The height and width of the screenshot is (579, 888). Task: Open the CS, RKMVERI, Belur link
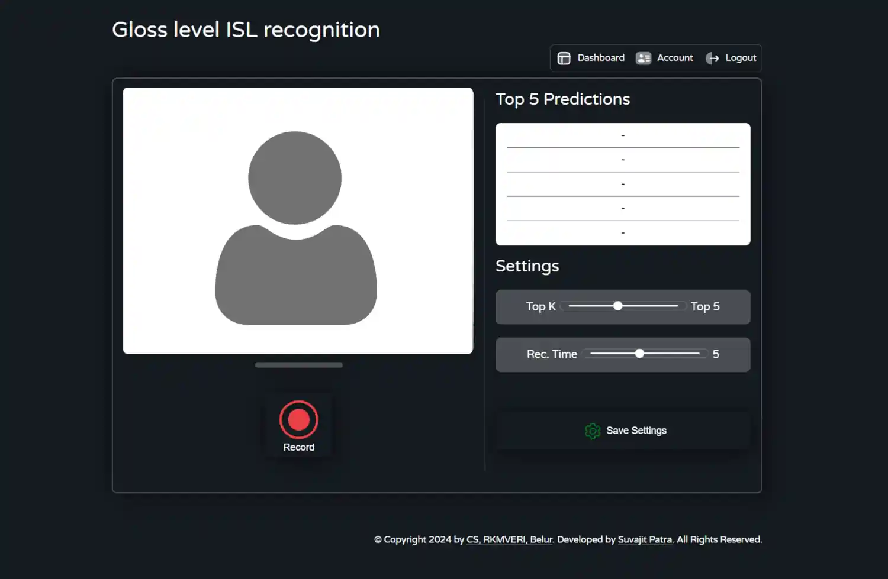click(x=509, y=539)
